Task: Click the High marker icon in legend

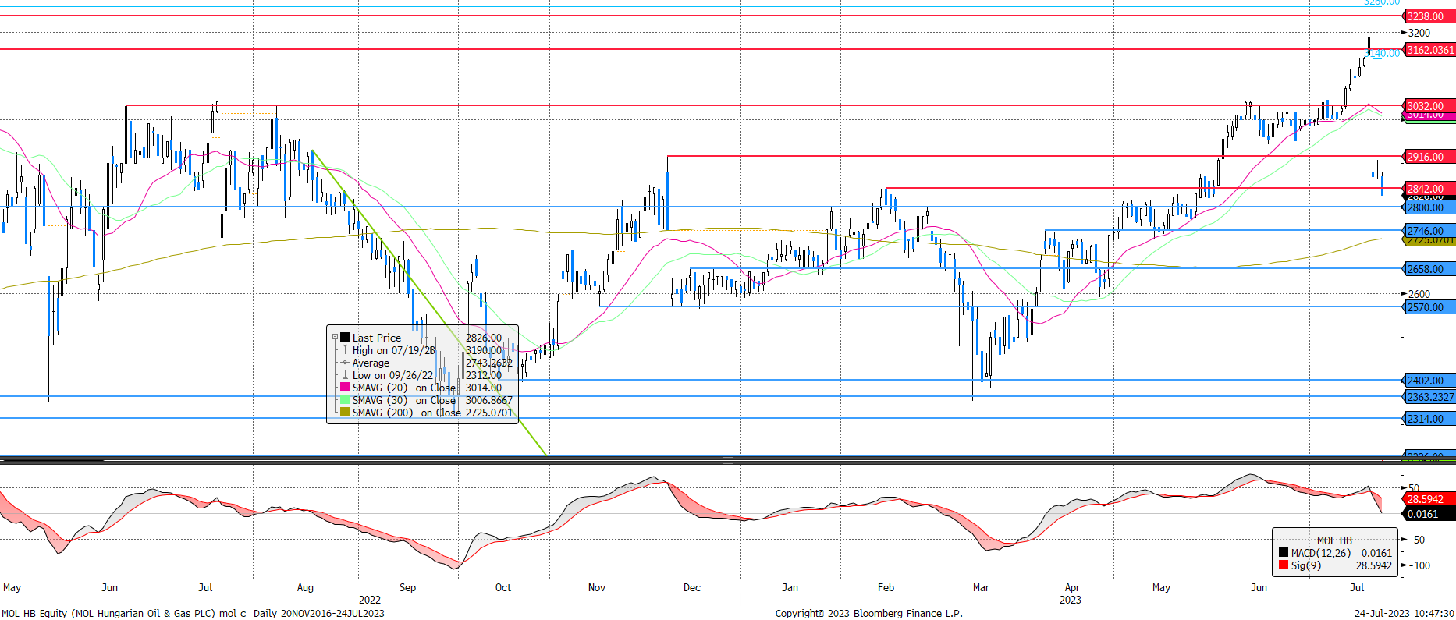Action: coord(345,350)
